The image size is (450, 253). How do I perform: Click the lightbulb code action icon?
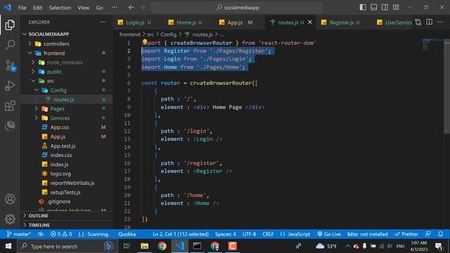(x=145, y=42)
